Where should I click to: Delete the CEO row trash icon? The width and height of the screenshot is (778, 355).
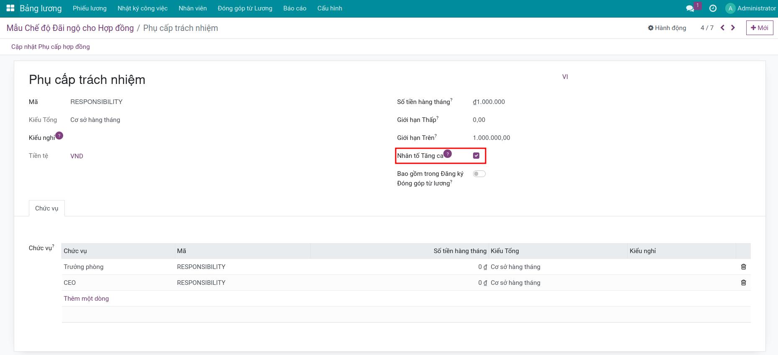(743, 282)
